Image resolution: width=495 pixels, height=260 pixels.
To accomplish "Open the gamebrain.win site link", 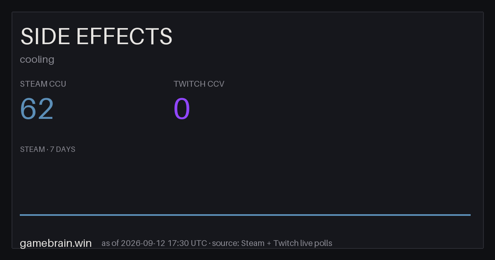I will 56,243.
